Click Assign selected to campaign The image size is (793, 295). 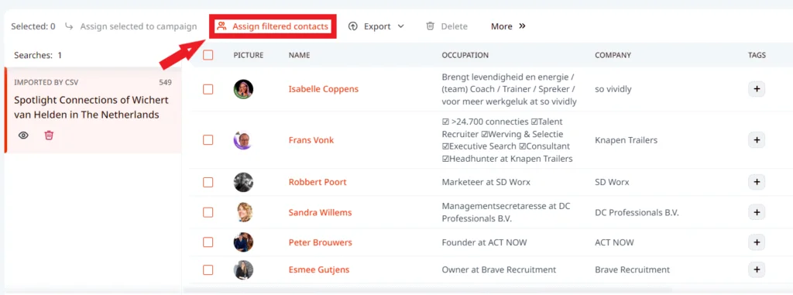[x=131, y=26]
